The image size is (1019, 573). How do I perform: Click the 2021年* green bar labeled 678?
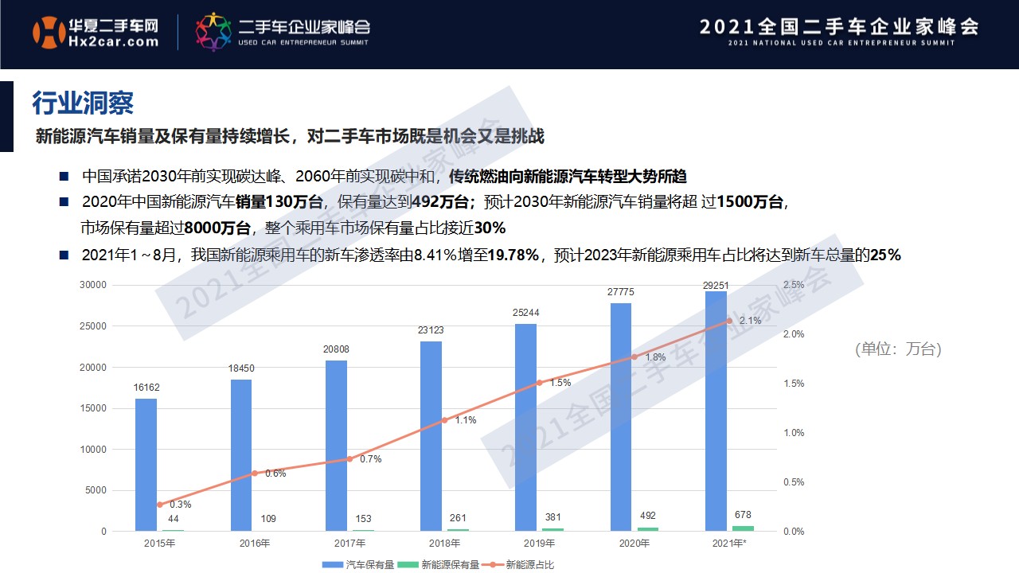point(743,528)
